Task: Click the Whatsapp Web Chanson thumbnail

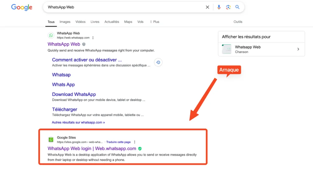Action: pyautogui.click(x=227, y=49)
